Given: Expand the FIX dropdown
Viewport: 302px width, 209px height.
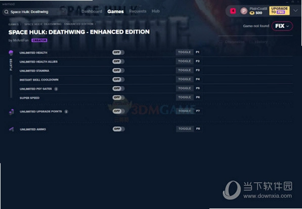Looking at the screenshot, I should click(x=282, y=26).
